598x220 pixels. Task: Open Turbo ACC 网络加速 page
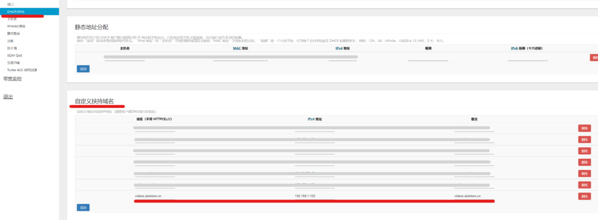click(x=22, y=70)
